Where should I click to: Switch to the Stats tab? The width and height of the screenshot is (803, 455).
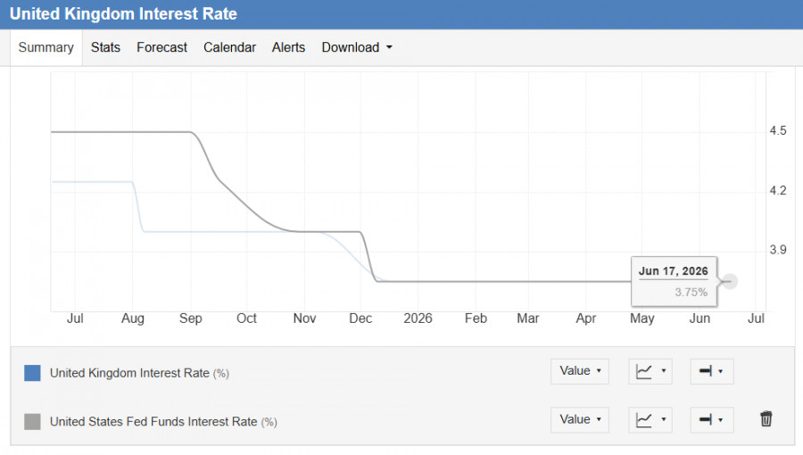105,47
